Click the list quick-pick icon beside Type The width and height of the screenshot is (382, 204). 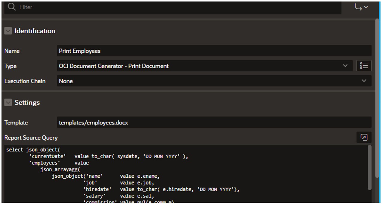click(364, 66)
